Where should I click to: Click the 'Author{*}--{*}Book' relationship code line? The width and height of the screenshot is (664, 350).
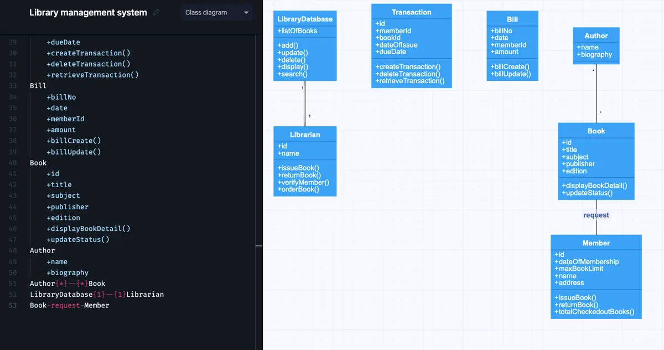pyautogui.click(x=68, y=284)
